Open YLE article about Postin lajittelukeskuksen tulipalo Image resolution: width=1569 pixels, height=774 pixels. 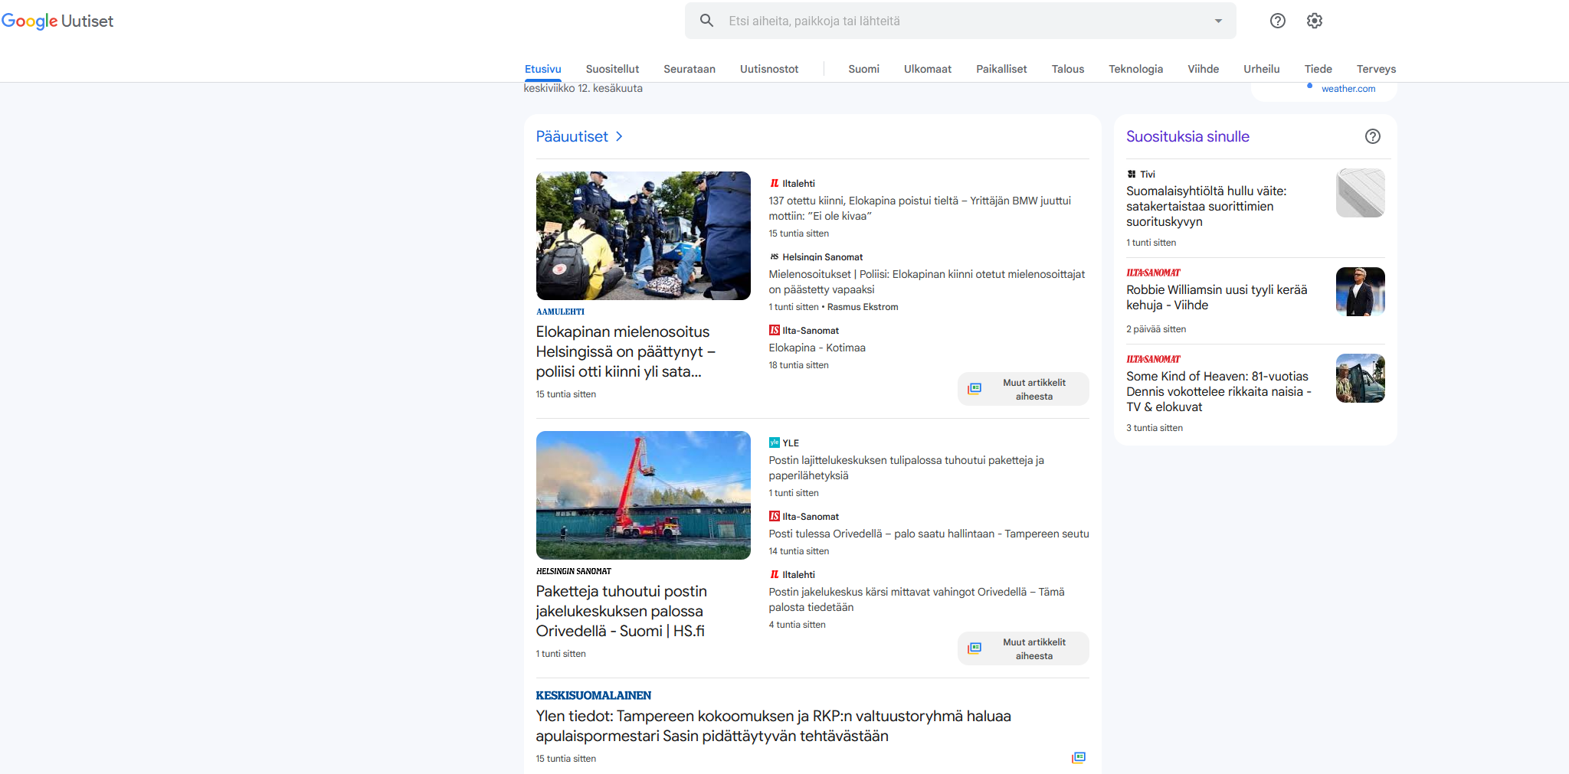[906, 468]
